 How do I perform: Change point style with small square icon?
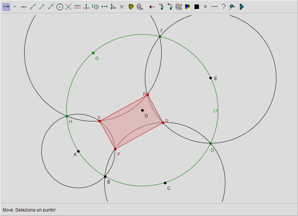[206, 7]
